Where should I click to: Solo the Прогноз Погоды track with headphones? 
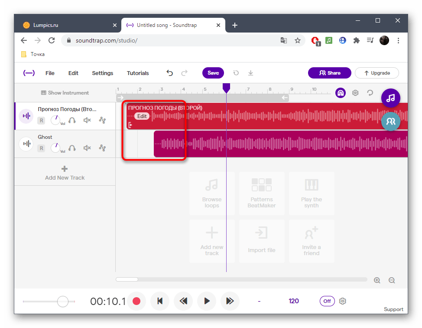72,120
